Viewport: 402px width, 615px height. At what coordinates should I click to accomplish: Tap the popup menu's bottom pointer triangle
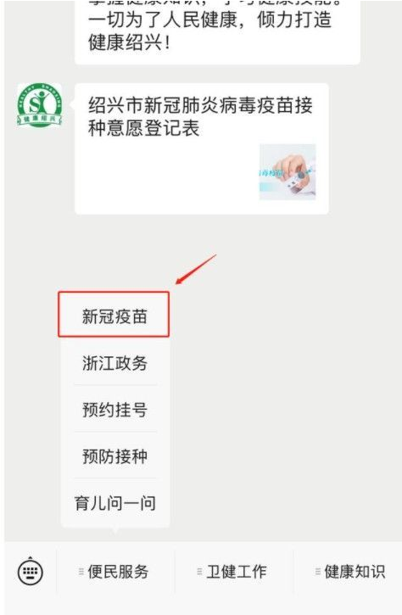(114, 530)
